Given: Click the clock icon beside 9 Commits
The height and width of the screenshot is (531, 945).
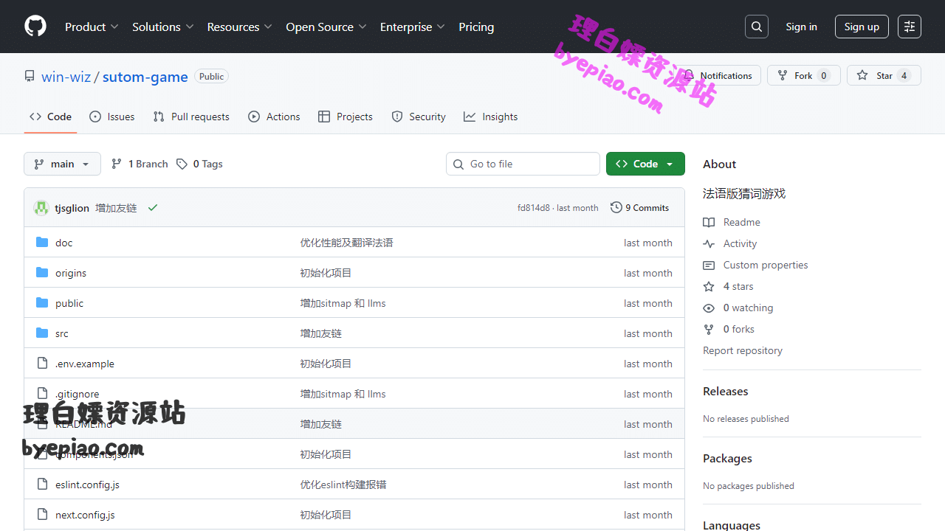Looking at the screenshot, I should click(x=616, y=208).
